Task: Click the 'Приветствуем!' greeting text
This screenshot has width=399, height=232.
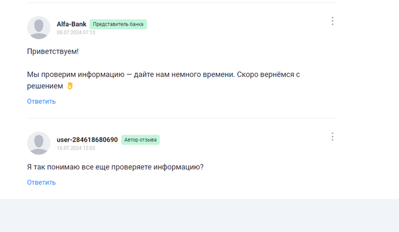Action: 53,51
